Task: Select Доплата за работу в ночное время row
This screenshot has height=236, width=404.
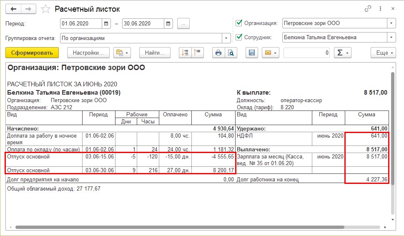Action: click(120, 139)
